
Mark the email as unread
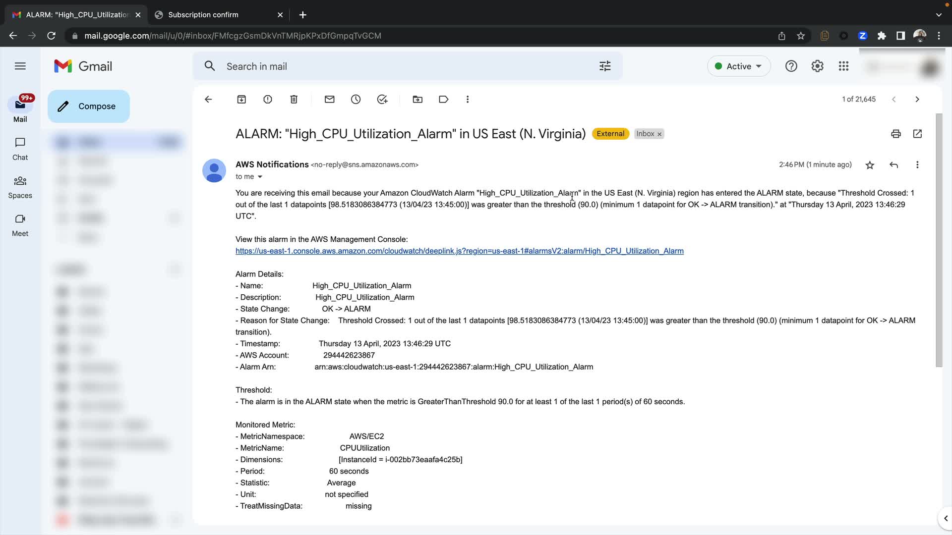tap(330, 100)
